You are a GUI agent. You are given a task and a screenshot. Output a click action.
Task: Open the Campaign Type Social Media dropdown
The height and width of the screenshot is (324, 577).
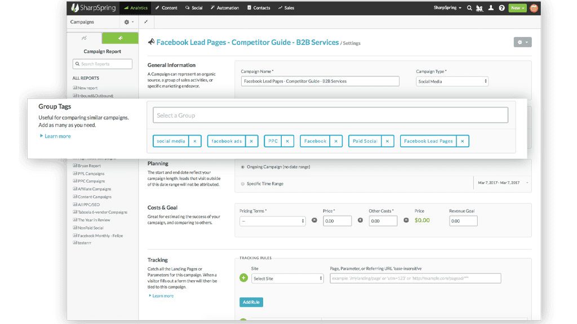tap(452, 82)
